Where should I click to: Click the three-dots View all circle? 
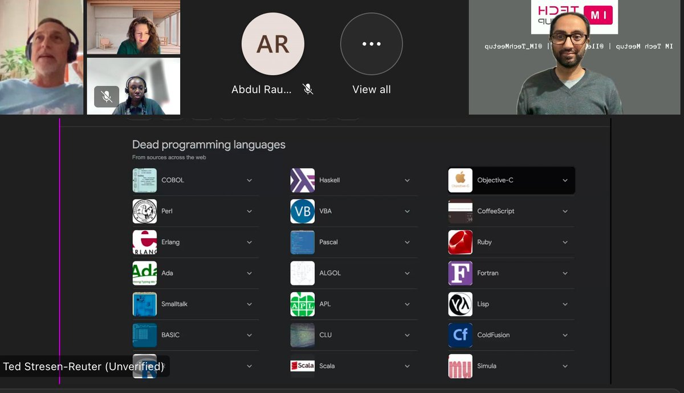(x=372, y=44)
